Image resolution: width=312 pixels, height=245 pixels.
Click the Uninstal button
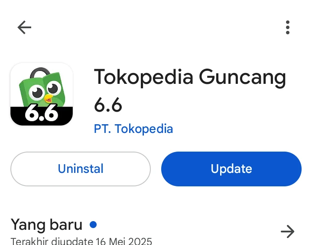point(81,169)
